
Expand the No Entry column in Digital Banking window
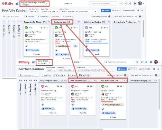(x=4, y=22)
